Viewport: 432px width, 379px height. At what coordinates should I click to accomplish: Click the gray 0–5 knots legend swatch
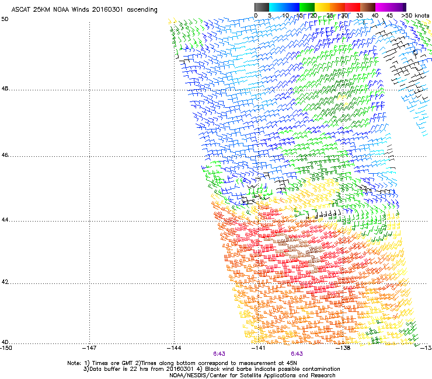click(262, 7)
